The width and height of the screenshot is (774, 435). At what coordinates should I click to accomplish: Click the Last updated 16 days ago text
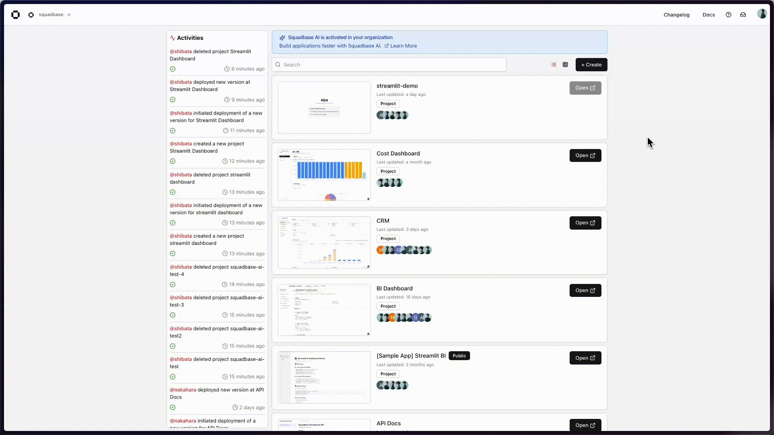403,297
